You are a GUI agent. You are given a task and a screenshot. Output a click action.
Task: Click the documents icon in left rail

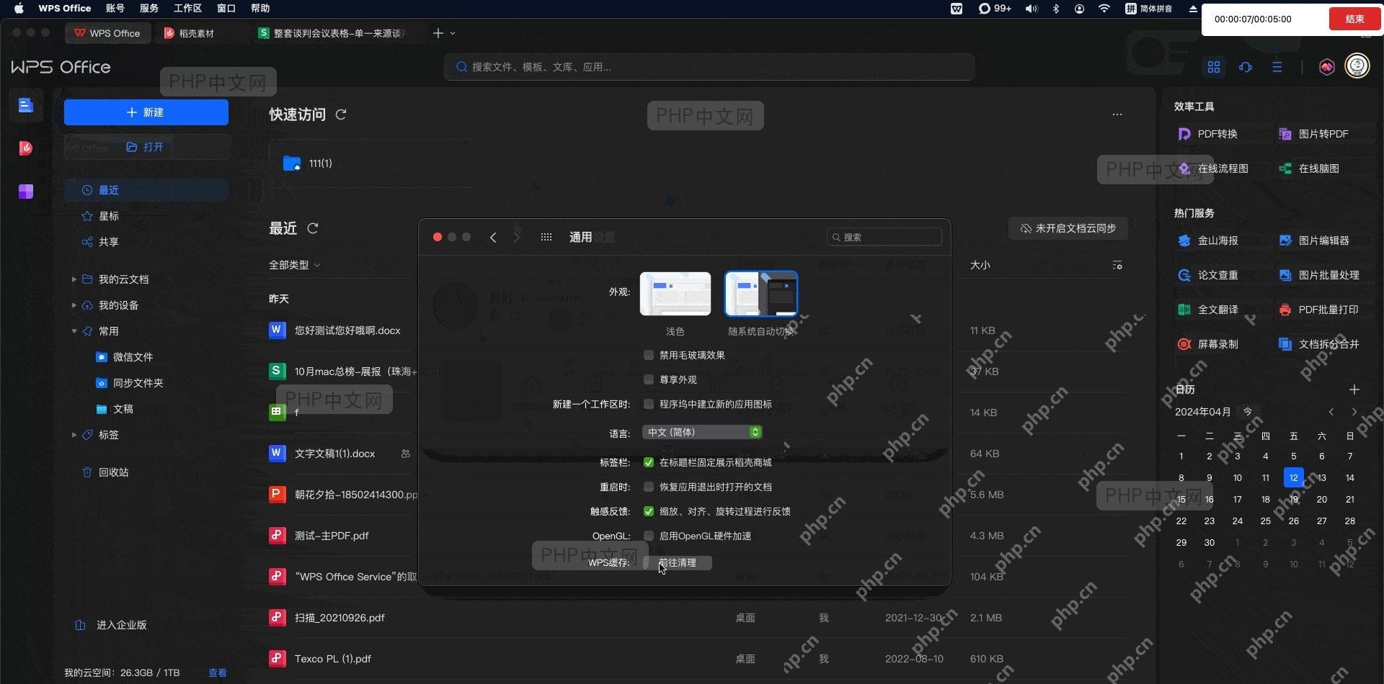(26, 106)
